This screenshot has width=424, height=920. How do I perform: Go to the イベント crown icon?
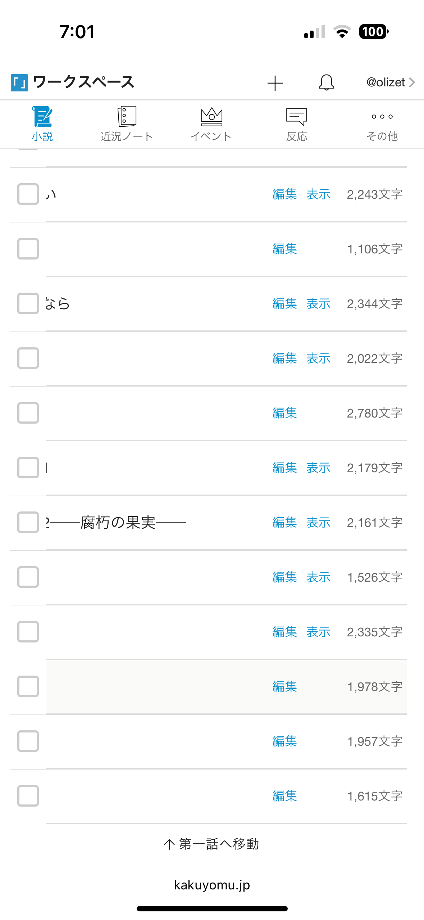pyautogui.click(x=211, y=117)
